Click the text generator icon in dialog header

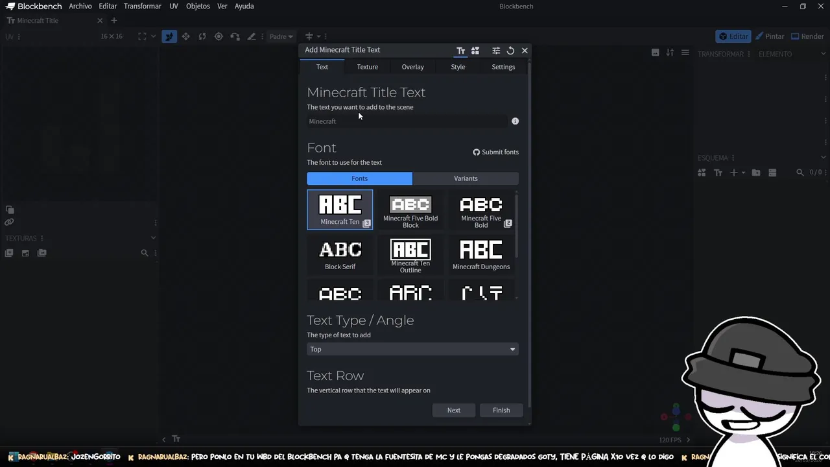(460, 51)
